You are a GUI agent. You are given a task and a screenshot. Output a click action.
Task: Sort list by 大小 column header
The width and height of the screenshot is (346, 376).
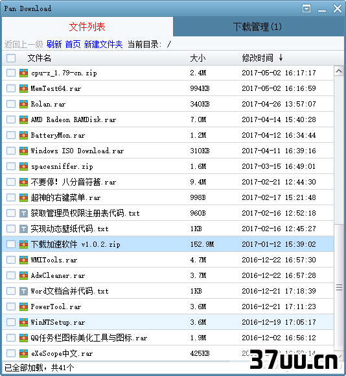pos(198,58)
